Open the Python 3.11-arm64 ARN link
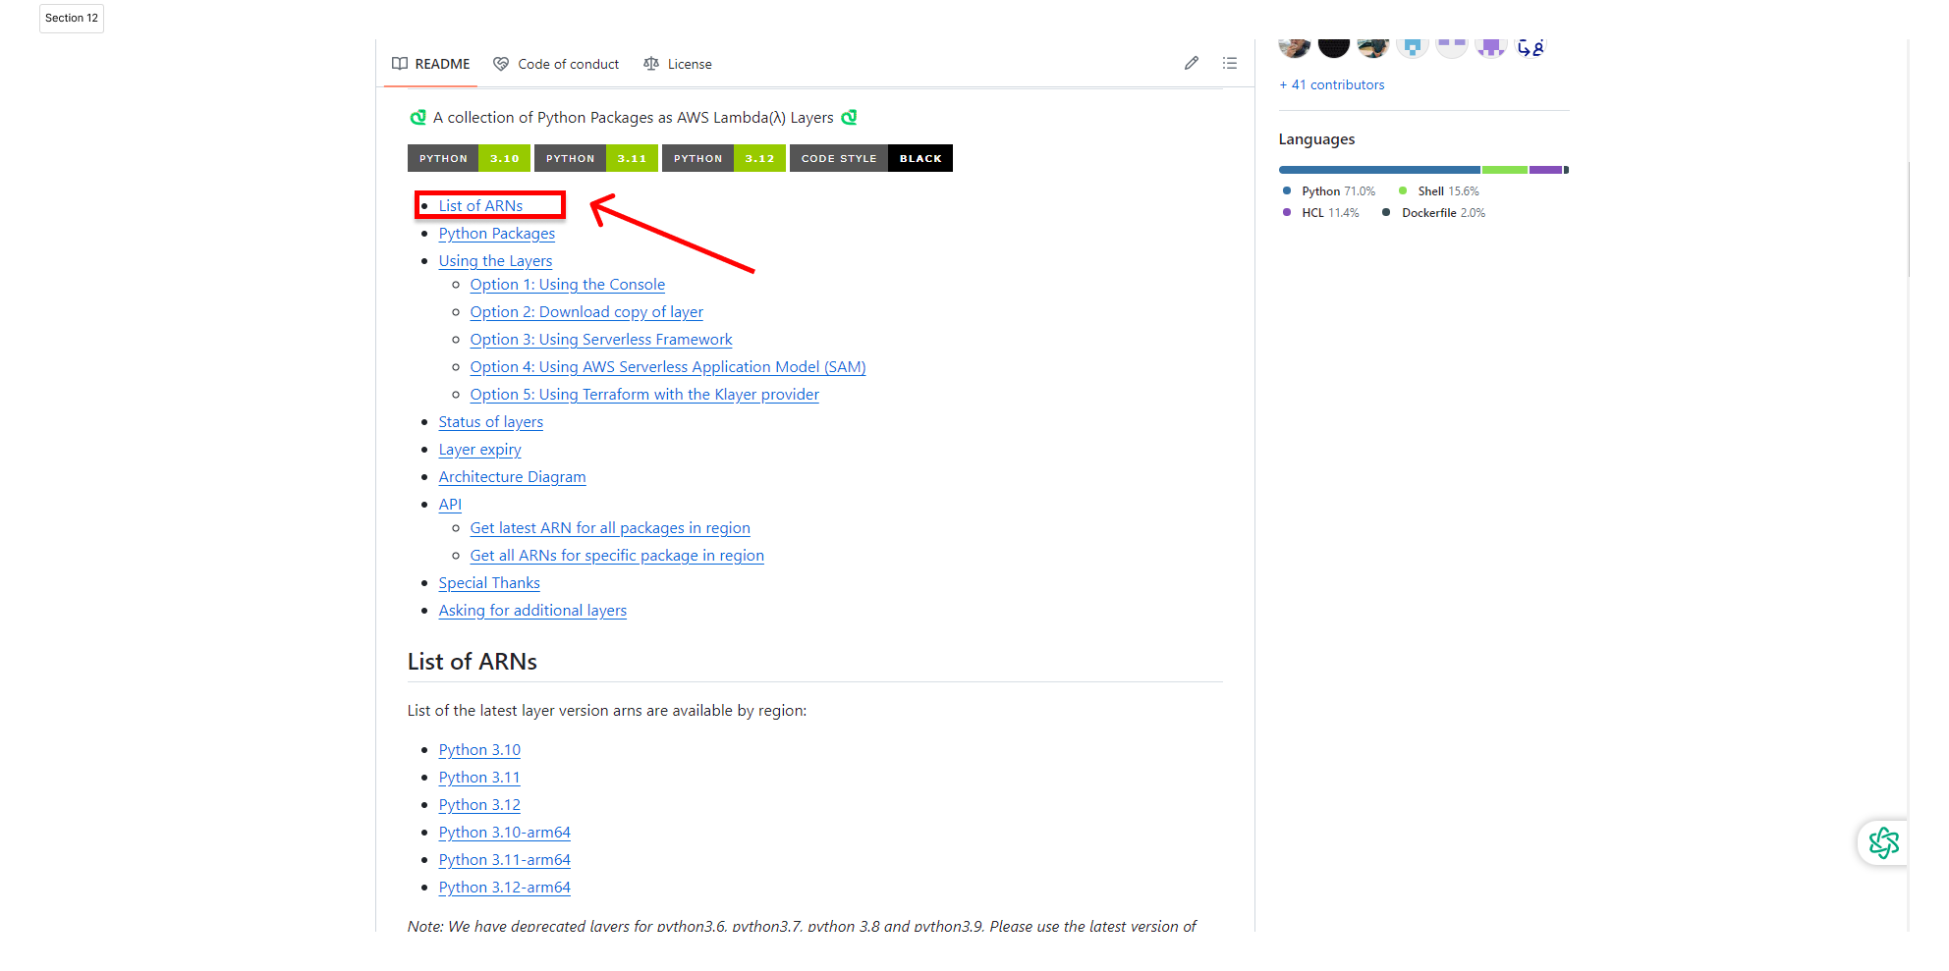 pyautogui.click(x=504, y=860)
